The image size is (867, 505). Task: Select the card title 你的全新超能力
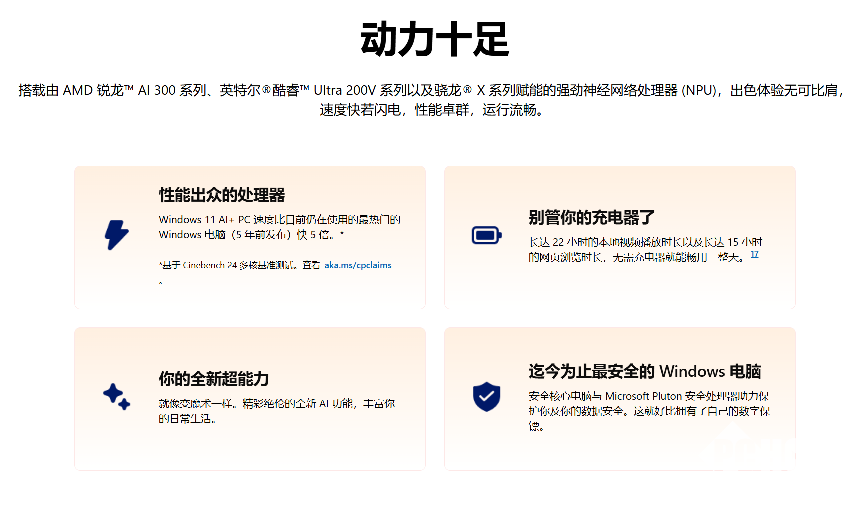[214, 379]
